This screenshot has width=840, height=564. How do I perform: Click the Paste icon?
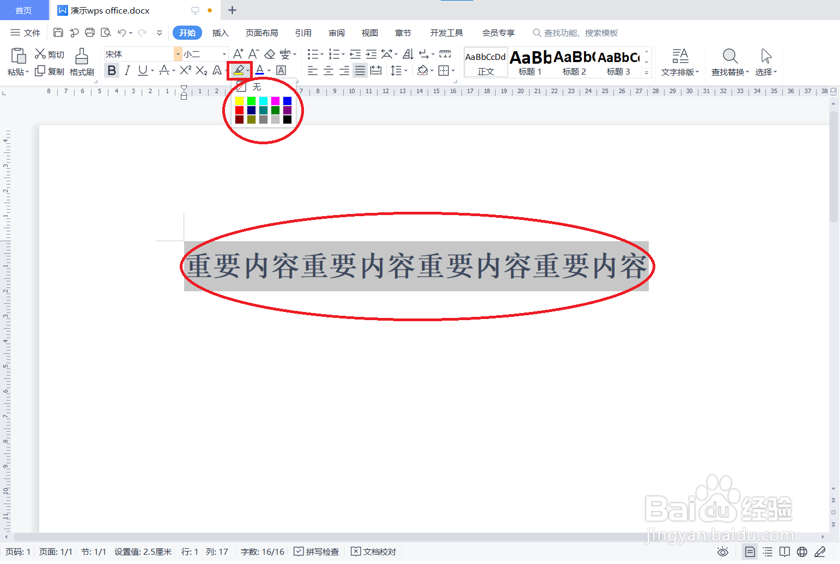point(18,61)
